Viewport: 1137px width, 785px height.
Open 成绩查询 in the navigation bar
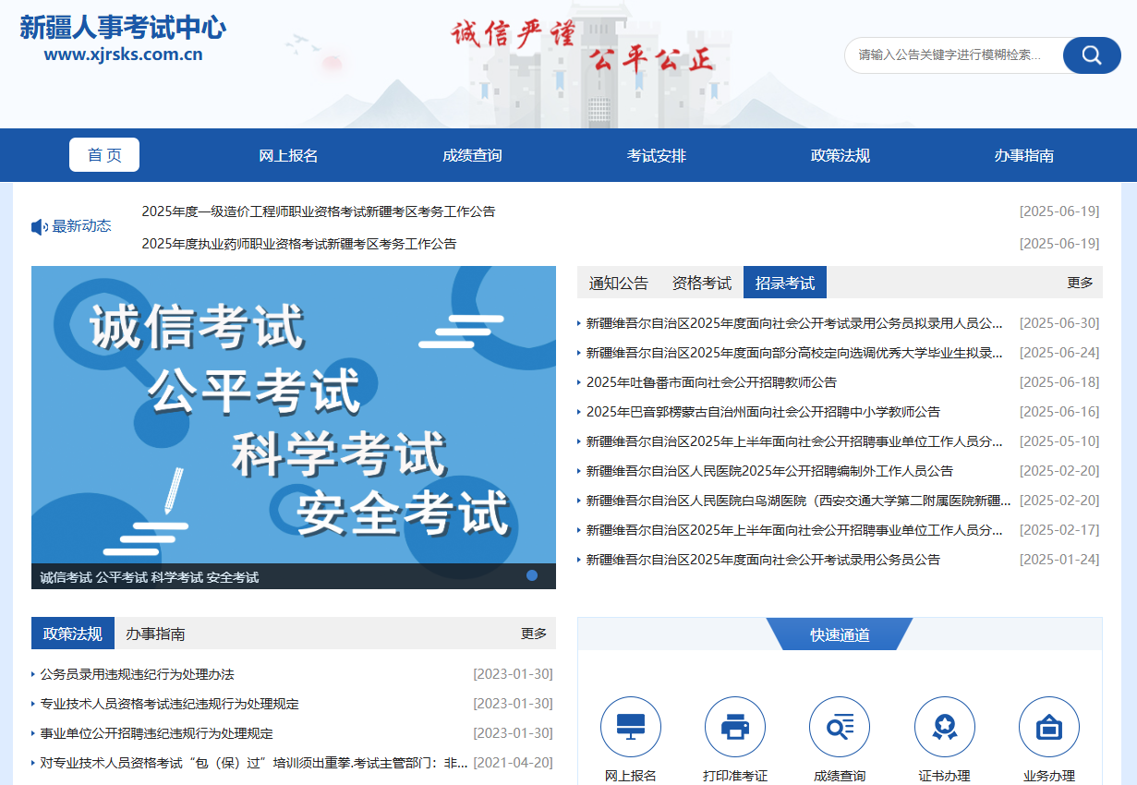472,155
